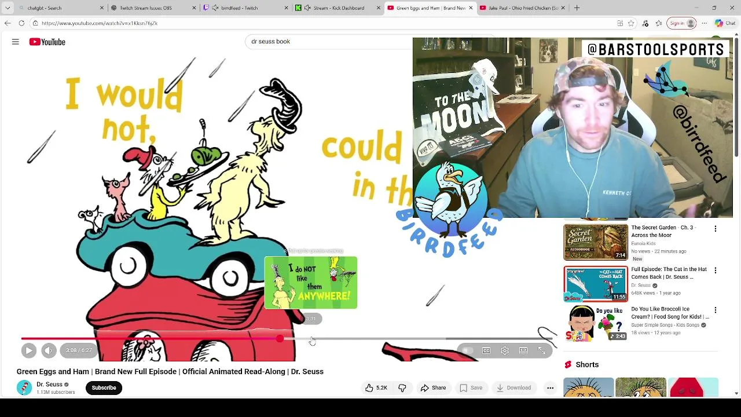
Task: Open options menu for Cat in the Hat video
Action: click(x=716, y=270)
